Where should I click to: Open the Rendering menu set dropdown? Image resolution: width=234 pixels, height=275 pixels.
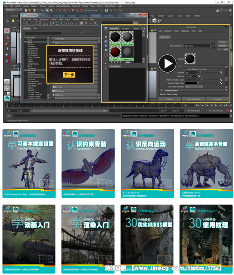pyautogui.click(x=13, y=10)
